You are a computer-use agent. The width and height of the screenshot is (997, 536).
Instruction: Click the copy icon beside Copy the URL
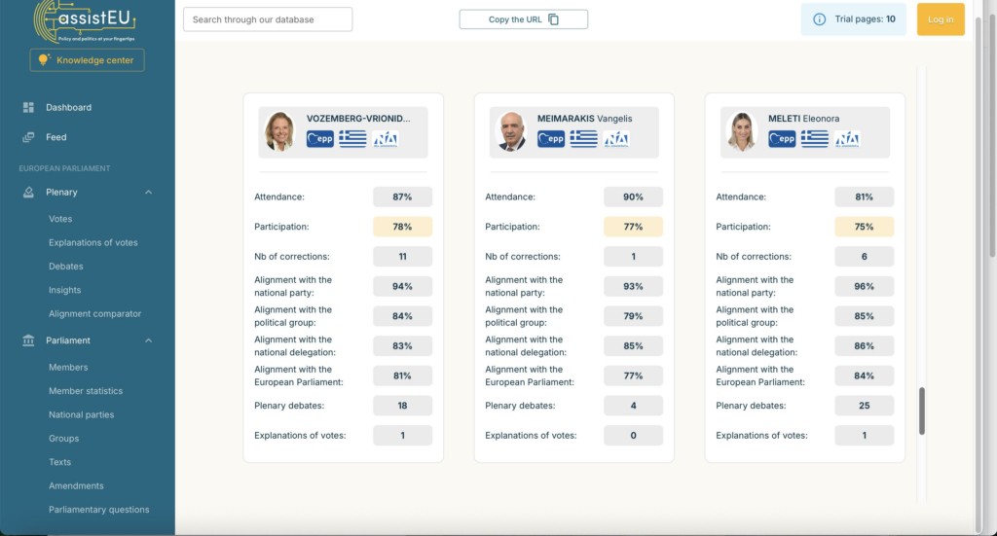[554, 19]
